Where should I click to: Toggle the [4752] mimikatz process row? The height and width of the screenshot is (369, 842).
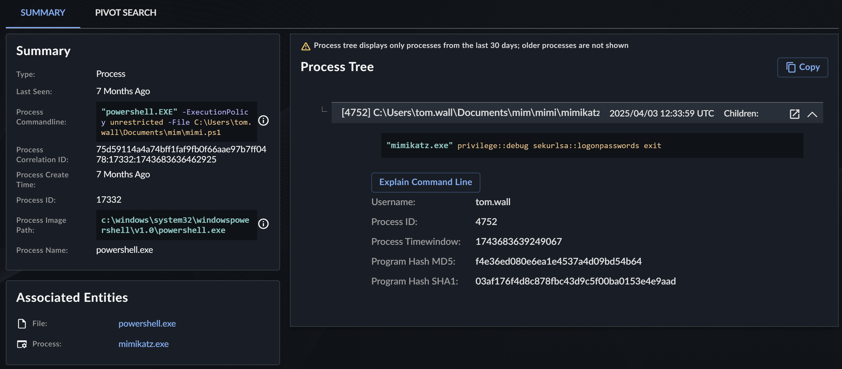tap(470, 113)
